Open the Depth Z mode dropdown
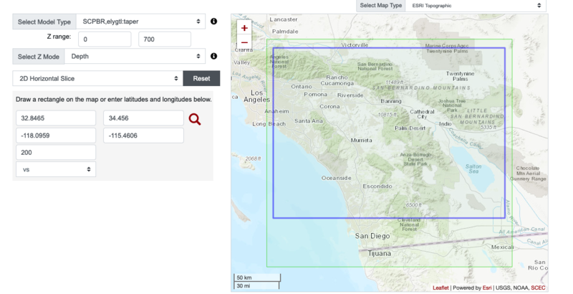573x294 pixels. [135, 57]
